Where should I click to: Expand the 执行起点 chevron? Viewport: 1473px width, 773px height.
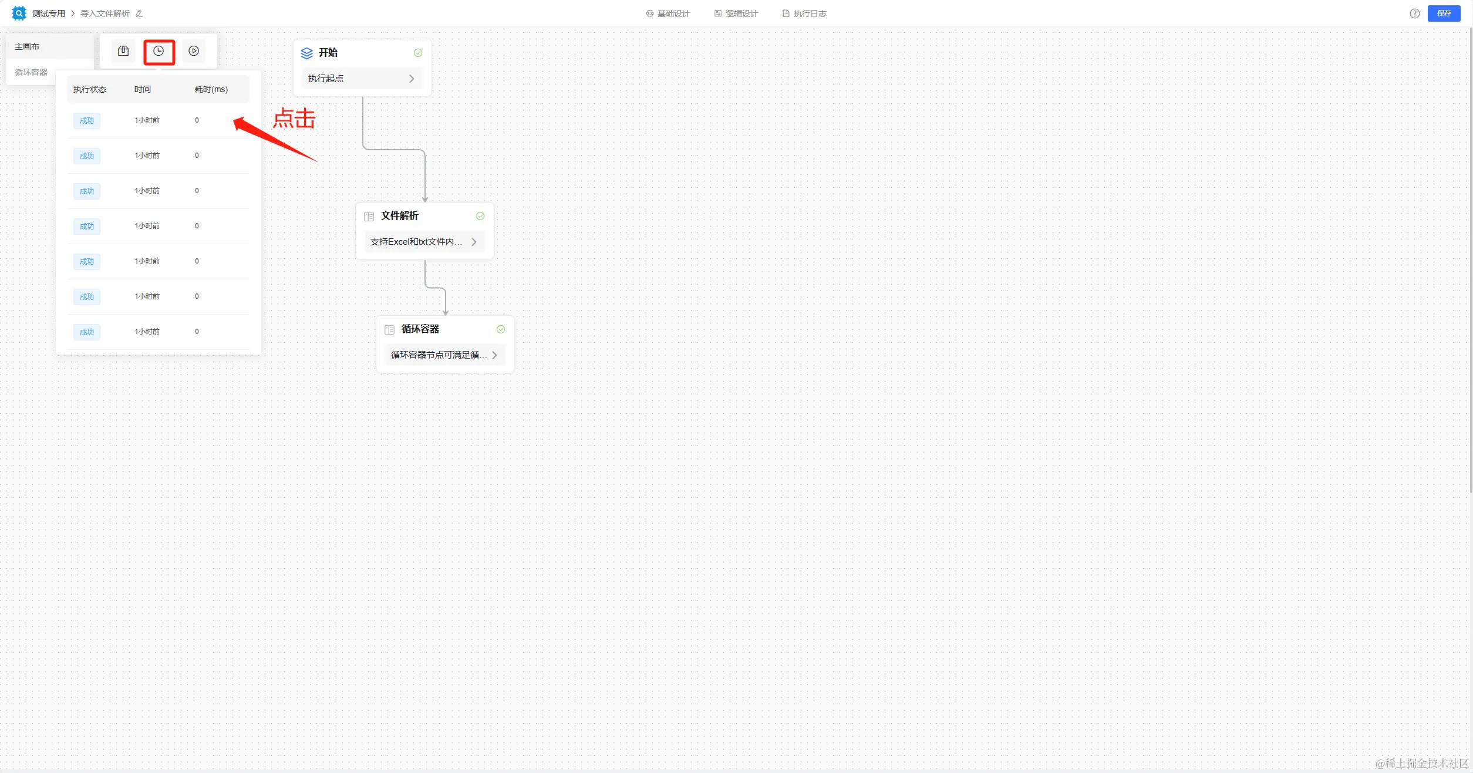412,79
